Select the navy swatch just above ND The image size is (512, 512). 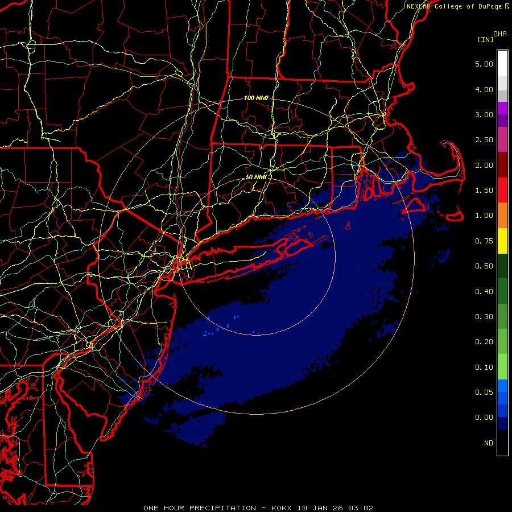(502, 424)
